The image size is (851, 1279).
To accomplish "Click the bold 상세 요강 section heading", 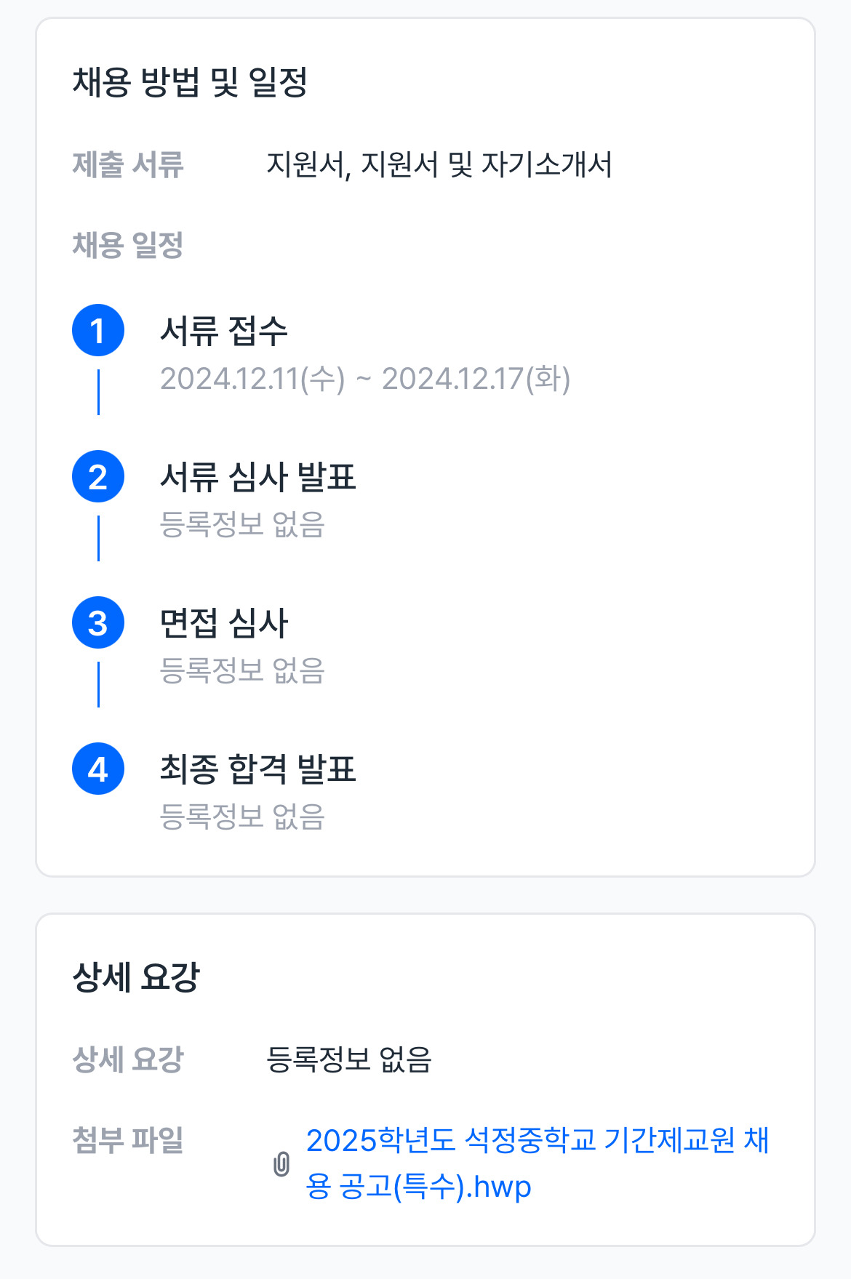I will pyautogui.click(x=136, y=977).
